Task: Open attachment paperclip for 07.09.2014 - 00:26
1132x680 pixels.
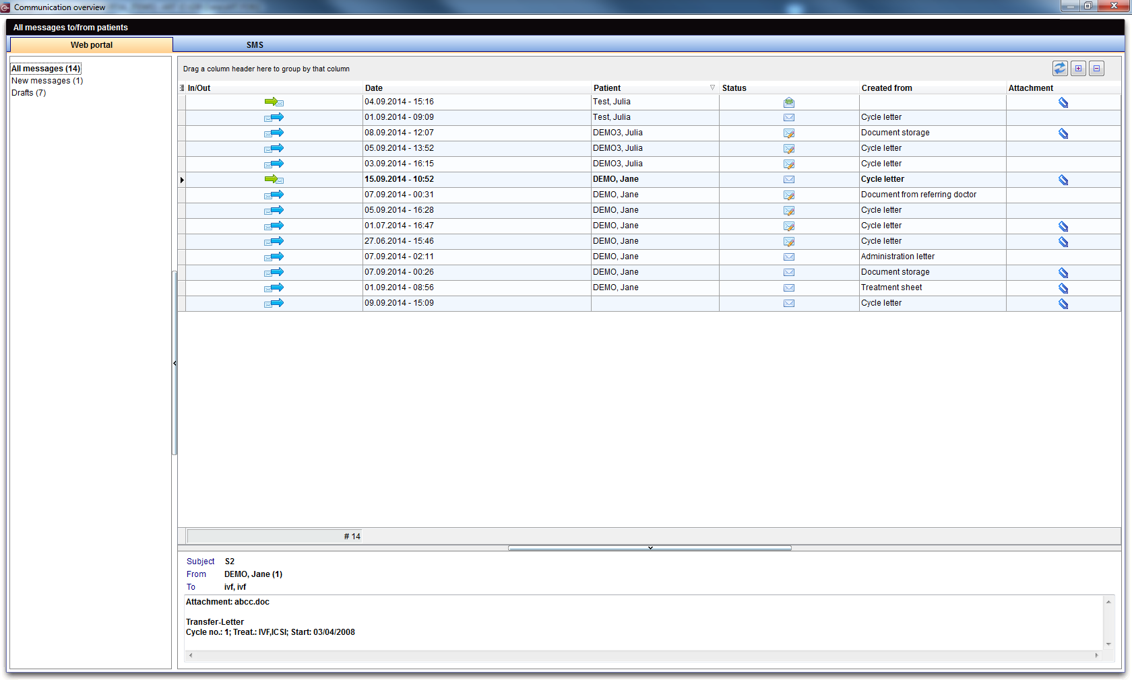Action: click(x=1063, y=273)
